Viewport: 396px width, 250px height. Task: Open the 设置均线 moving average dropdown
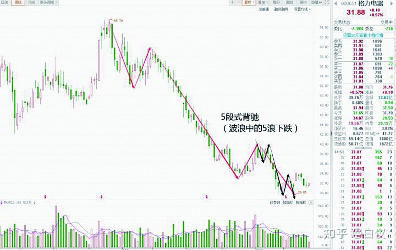pos(302,9)
